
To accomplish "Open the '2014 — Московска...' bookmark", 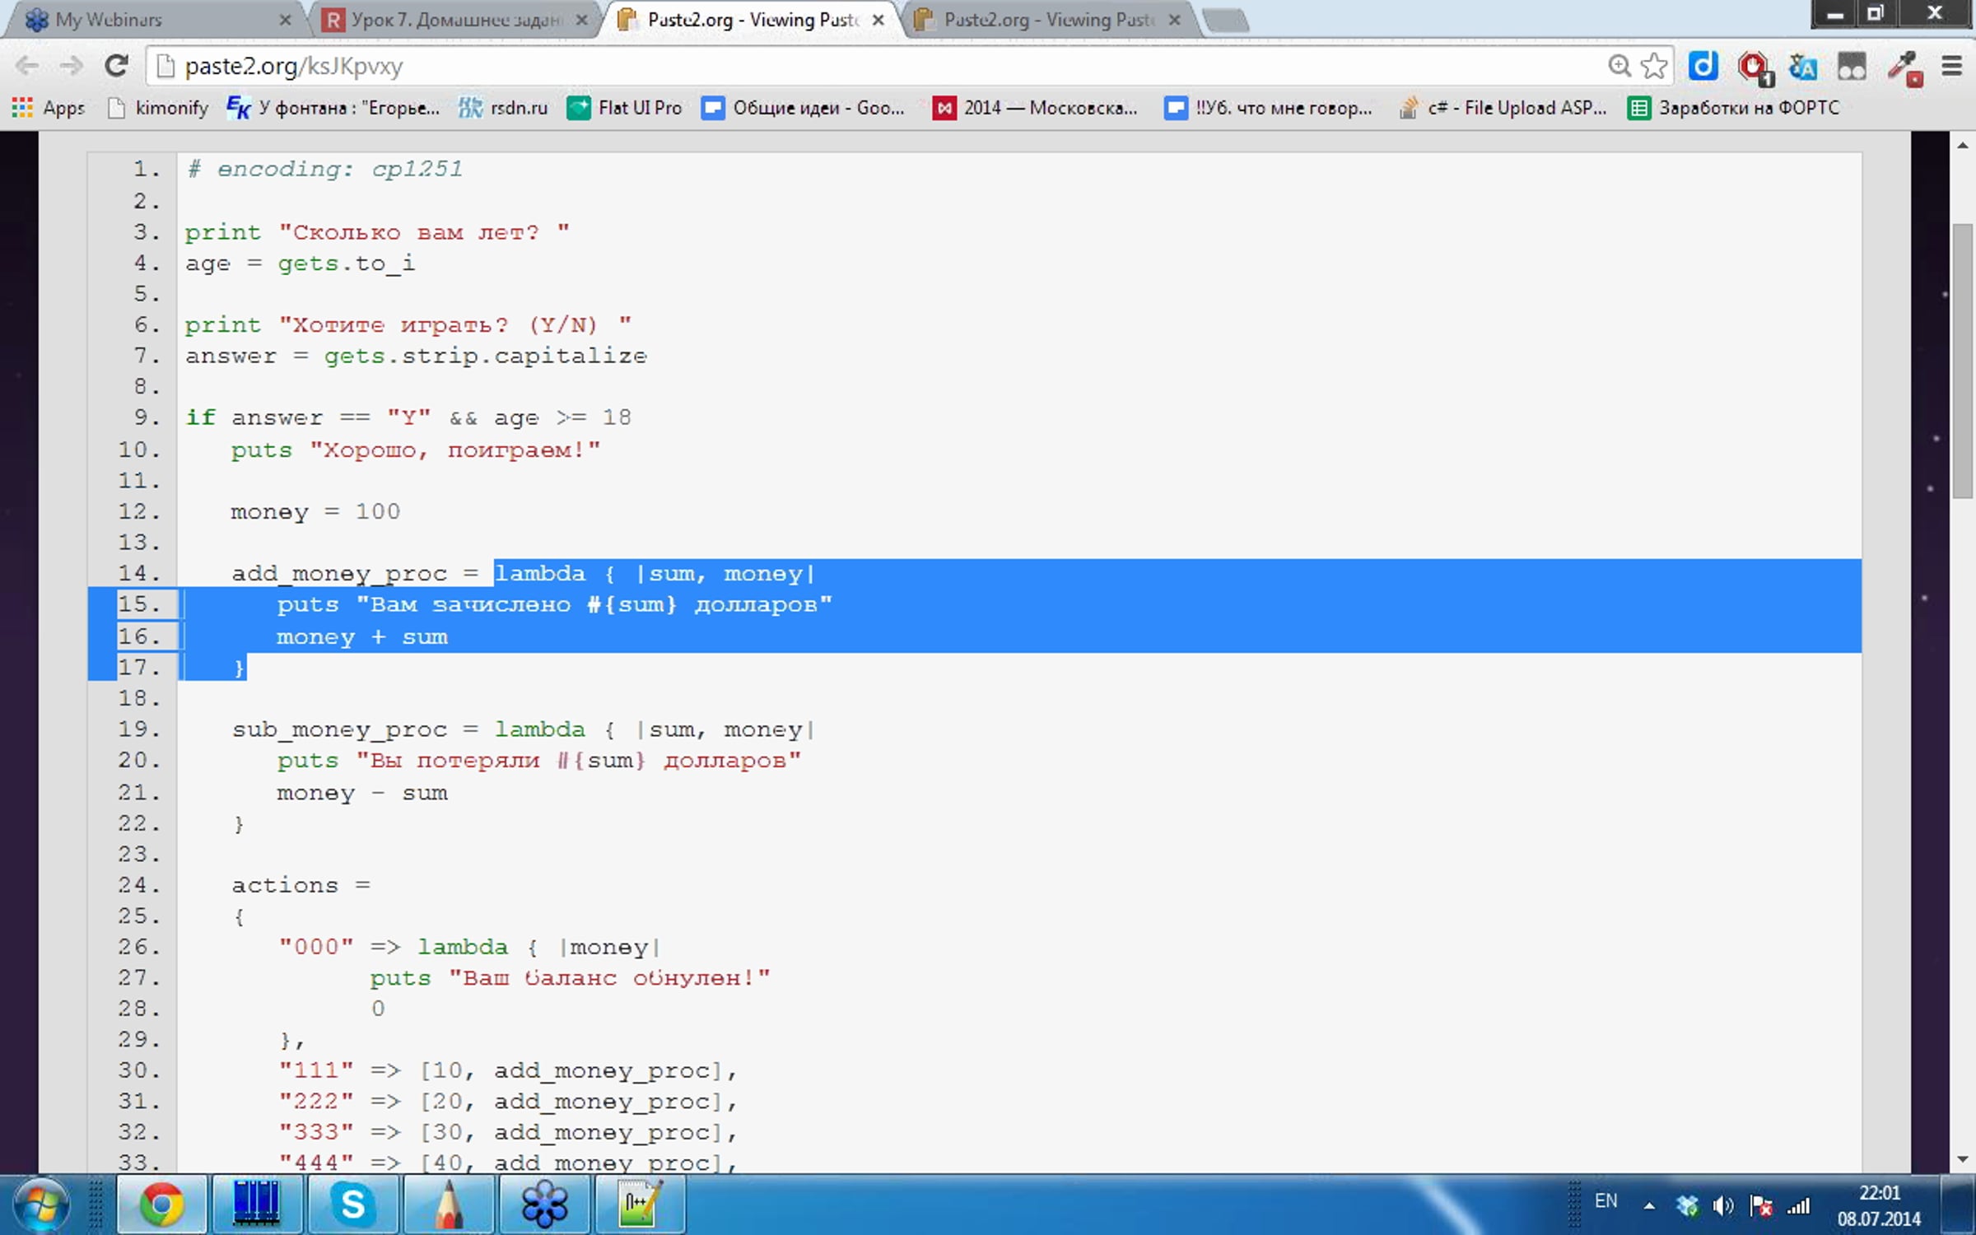I will coord(1035,108).
